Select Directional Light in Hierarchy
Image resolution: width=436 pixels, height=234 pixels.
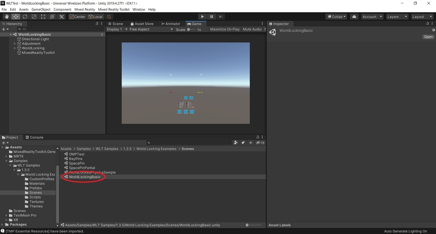(35, 39)
